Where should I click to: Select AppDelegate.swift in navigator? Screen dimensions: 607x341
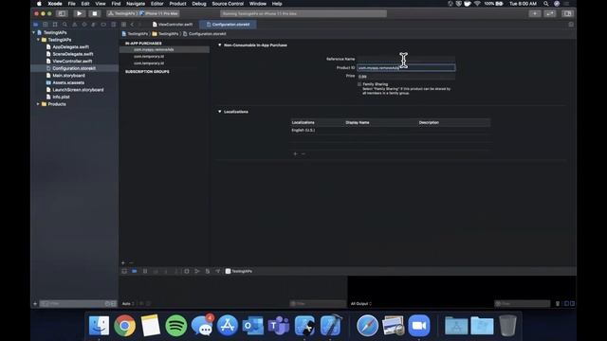(x=70, y=46)
